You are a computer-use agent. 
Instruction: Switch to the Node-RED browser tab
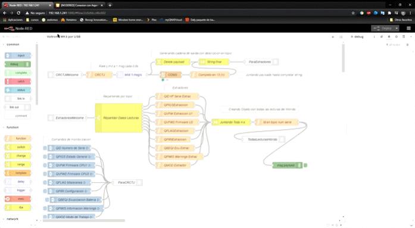[27, 5]
